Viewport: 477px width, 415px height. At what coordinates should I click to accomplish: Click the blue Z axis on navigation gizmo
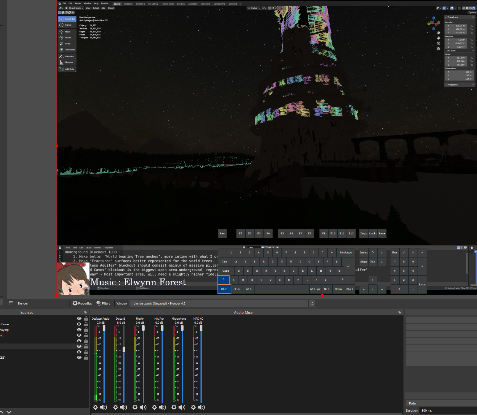(434, 18)
